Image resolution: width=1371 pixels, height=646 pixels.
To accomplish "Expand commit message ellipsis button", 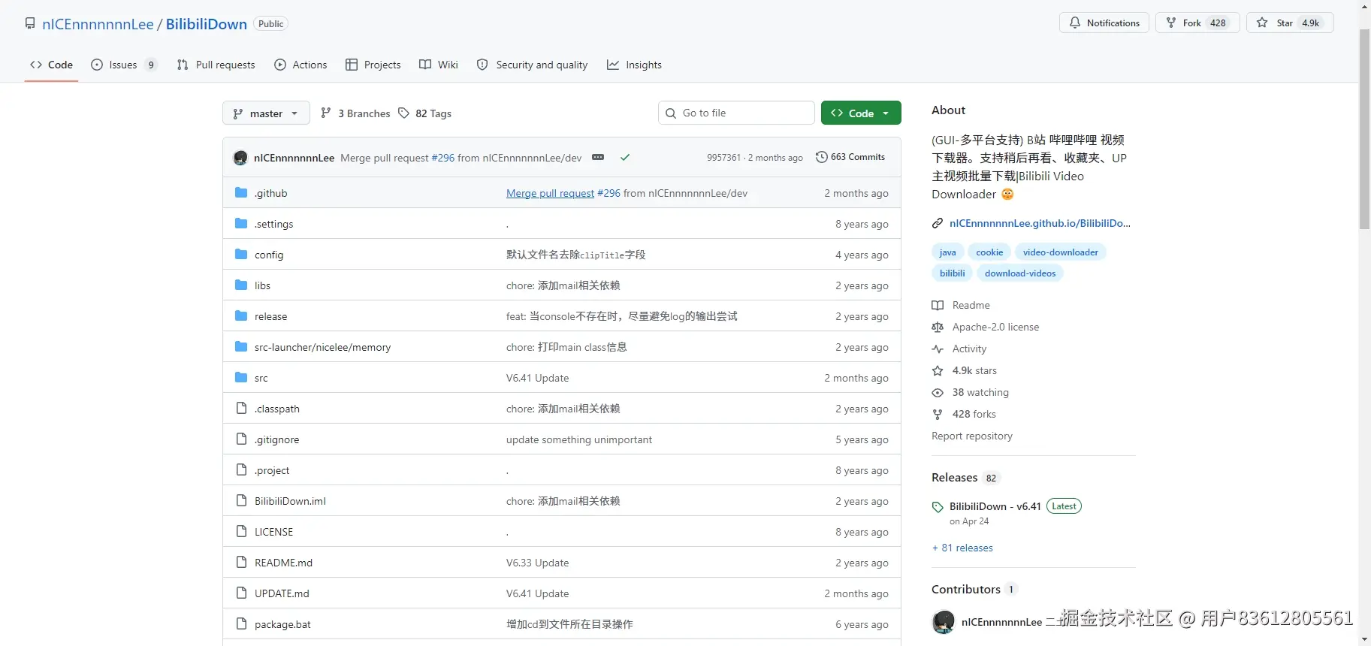I will pos(598,157).
